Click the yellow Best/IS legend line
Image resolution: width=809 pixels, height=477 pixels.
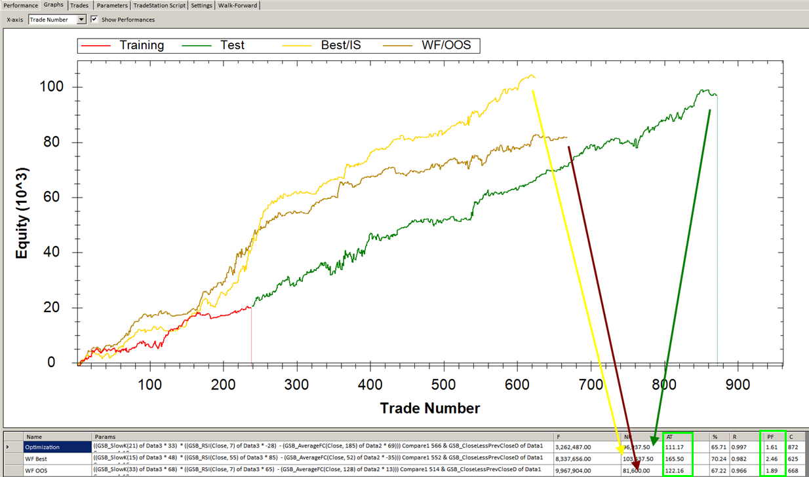click(298, 45)
